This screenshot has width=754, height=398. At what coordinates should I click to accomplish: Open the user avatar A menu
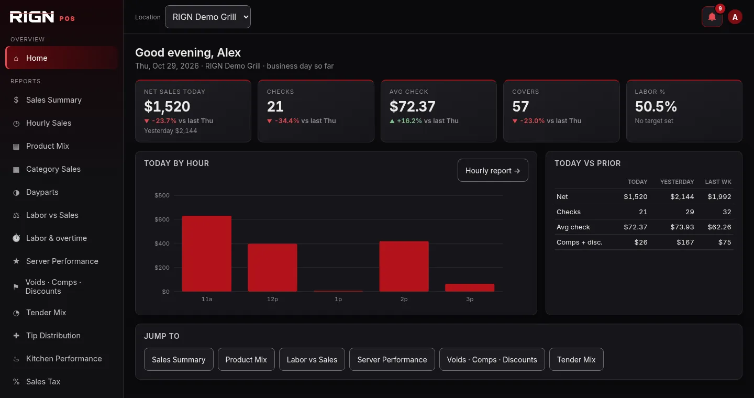pos(735,17)
